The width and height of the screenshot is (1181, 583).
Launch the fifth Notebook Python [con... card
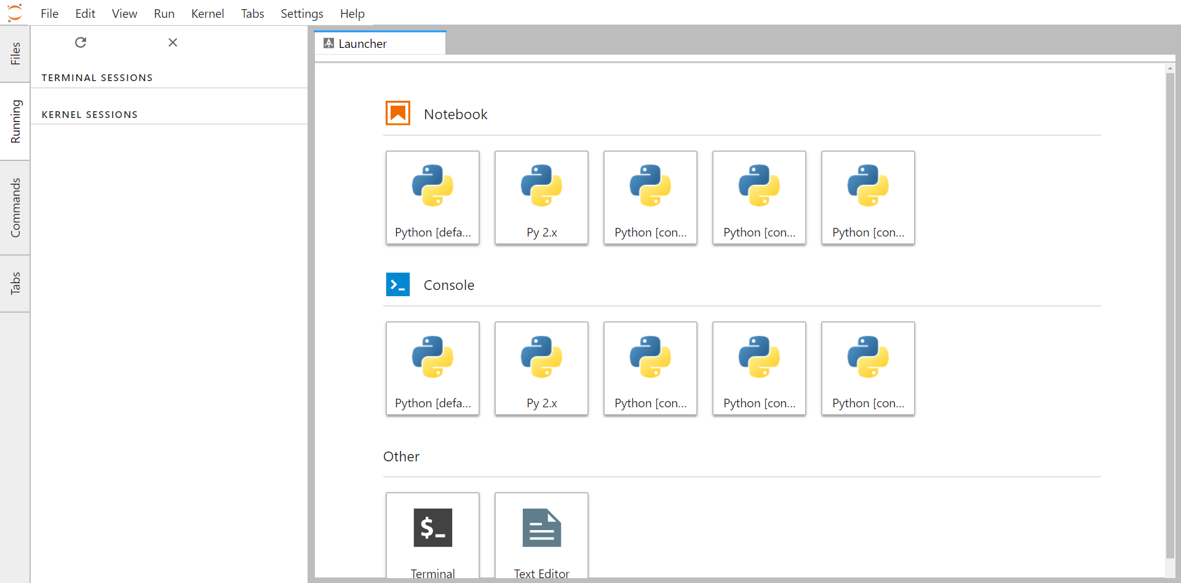(868, 198)
